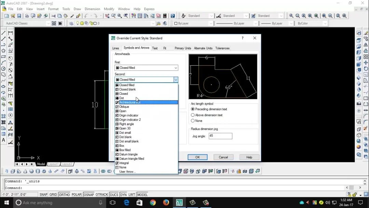Viewport: 369px width, 208px height.
Task: Select None arc length symbol option
Action: tap(193, 121)
